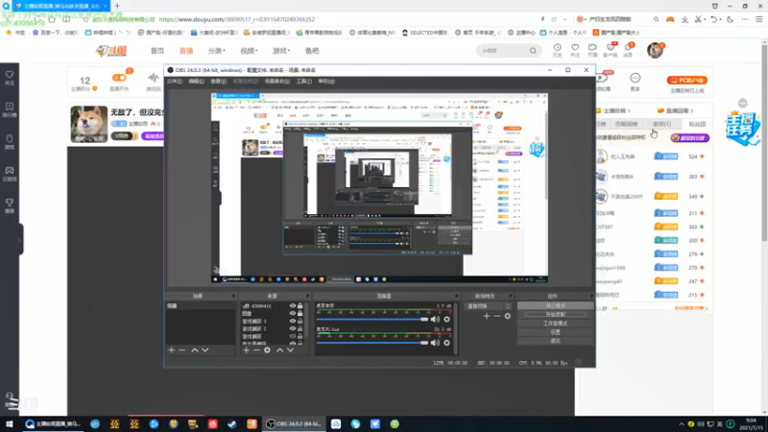Click 退出 button in OBS Controls
Screen dimensions: 768x432
pos(555,341)
